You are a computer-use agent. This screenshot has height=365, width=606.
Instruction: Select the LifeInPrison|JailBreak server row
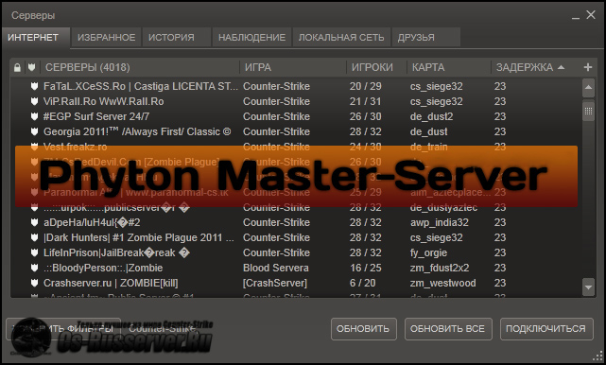(x=296, y=252)
